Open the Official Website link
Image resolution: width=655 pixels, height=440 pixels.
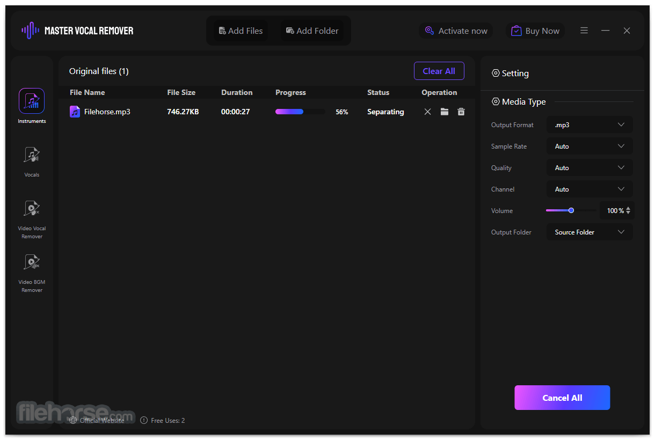[x=97, y=420]
